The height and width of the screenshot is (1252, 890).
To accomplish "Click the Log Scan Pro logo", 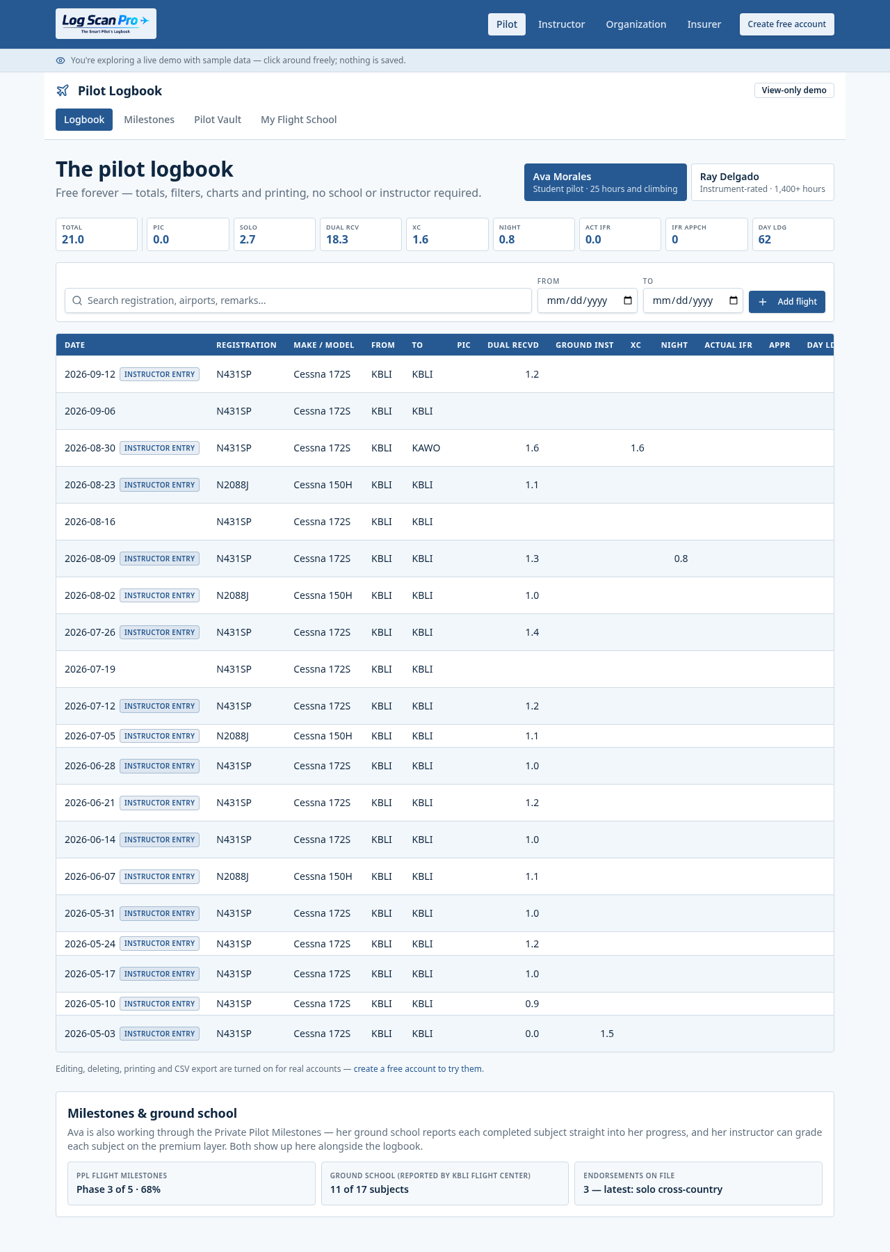I will tap(106, 24).
